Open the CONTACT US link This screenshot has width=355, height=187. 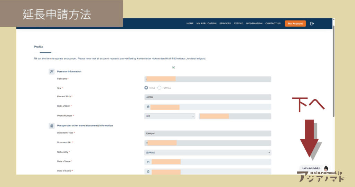coord(273,24)
